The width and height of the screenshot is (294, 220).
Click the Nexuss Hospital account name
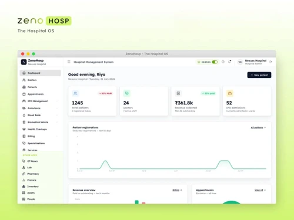point(256,60)
